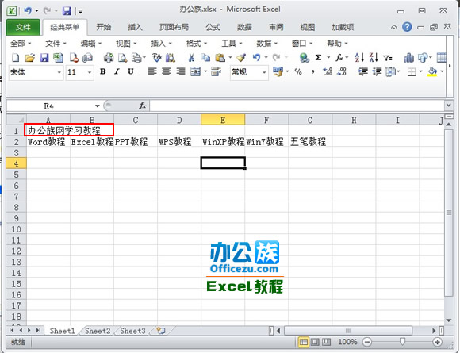Image resolution: width=460 pixels, height=353 pixels.
Task: Select cell containing WPS教程
Action: (x=179, y=142)
